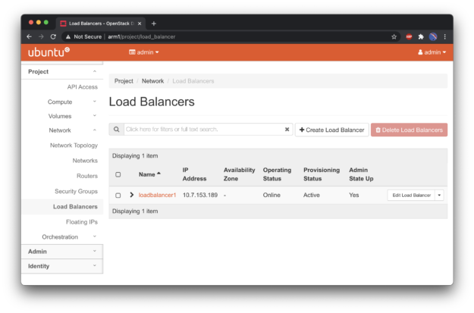Image resolution: width=474 pixels, height=313 pixels.
Task: Click the Ubuntu logo in the header
Action: pyautogui.click(x=49, y=52)
